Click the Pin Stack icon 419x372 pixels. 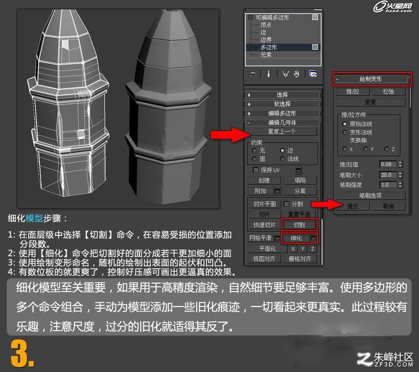[x=252, y=73]
